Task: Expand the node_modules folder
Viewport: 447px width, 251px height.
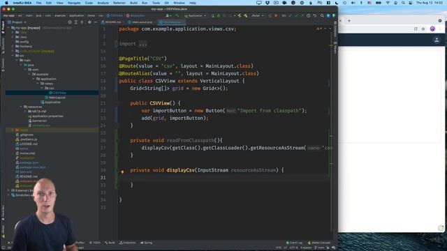Action: point(13,51)
